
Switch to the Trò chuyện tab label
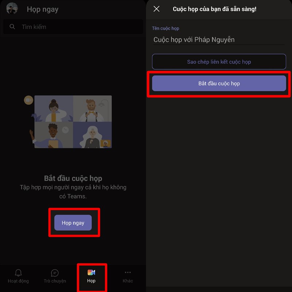(x=55, y=281)
